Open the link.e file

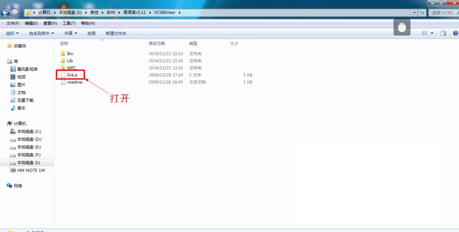coord(75,75)
